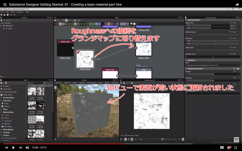
Task: Click the graph timer/bake icon
Action: point(75,20)
